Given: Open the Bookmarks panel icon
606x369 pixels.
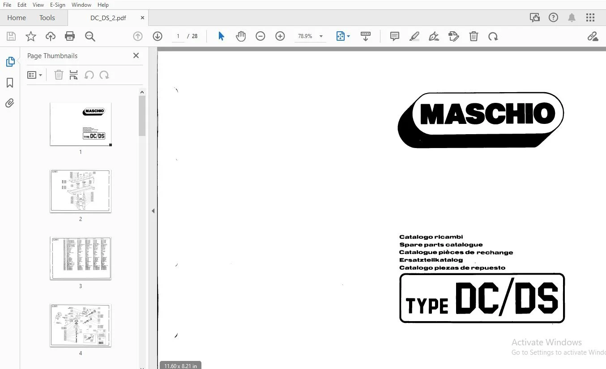Looking at the screenshot, I should 10,83.
